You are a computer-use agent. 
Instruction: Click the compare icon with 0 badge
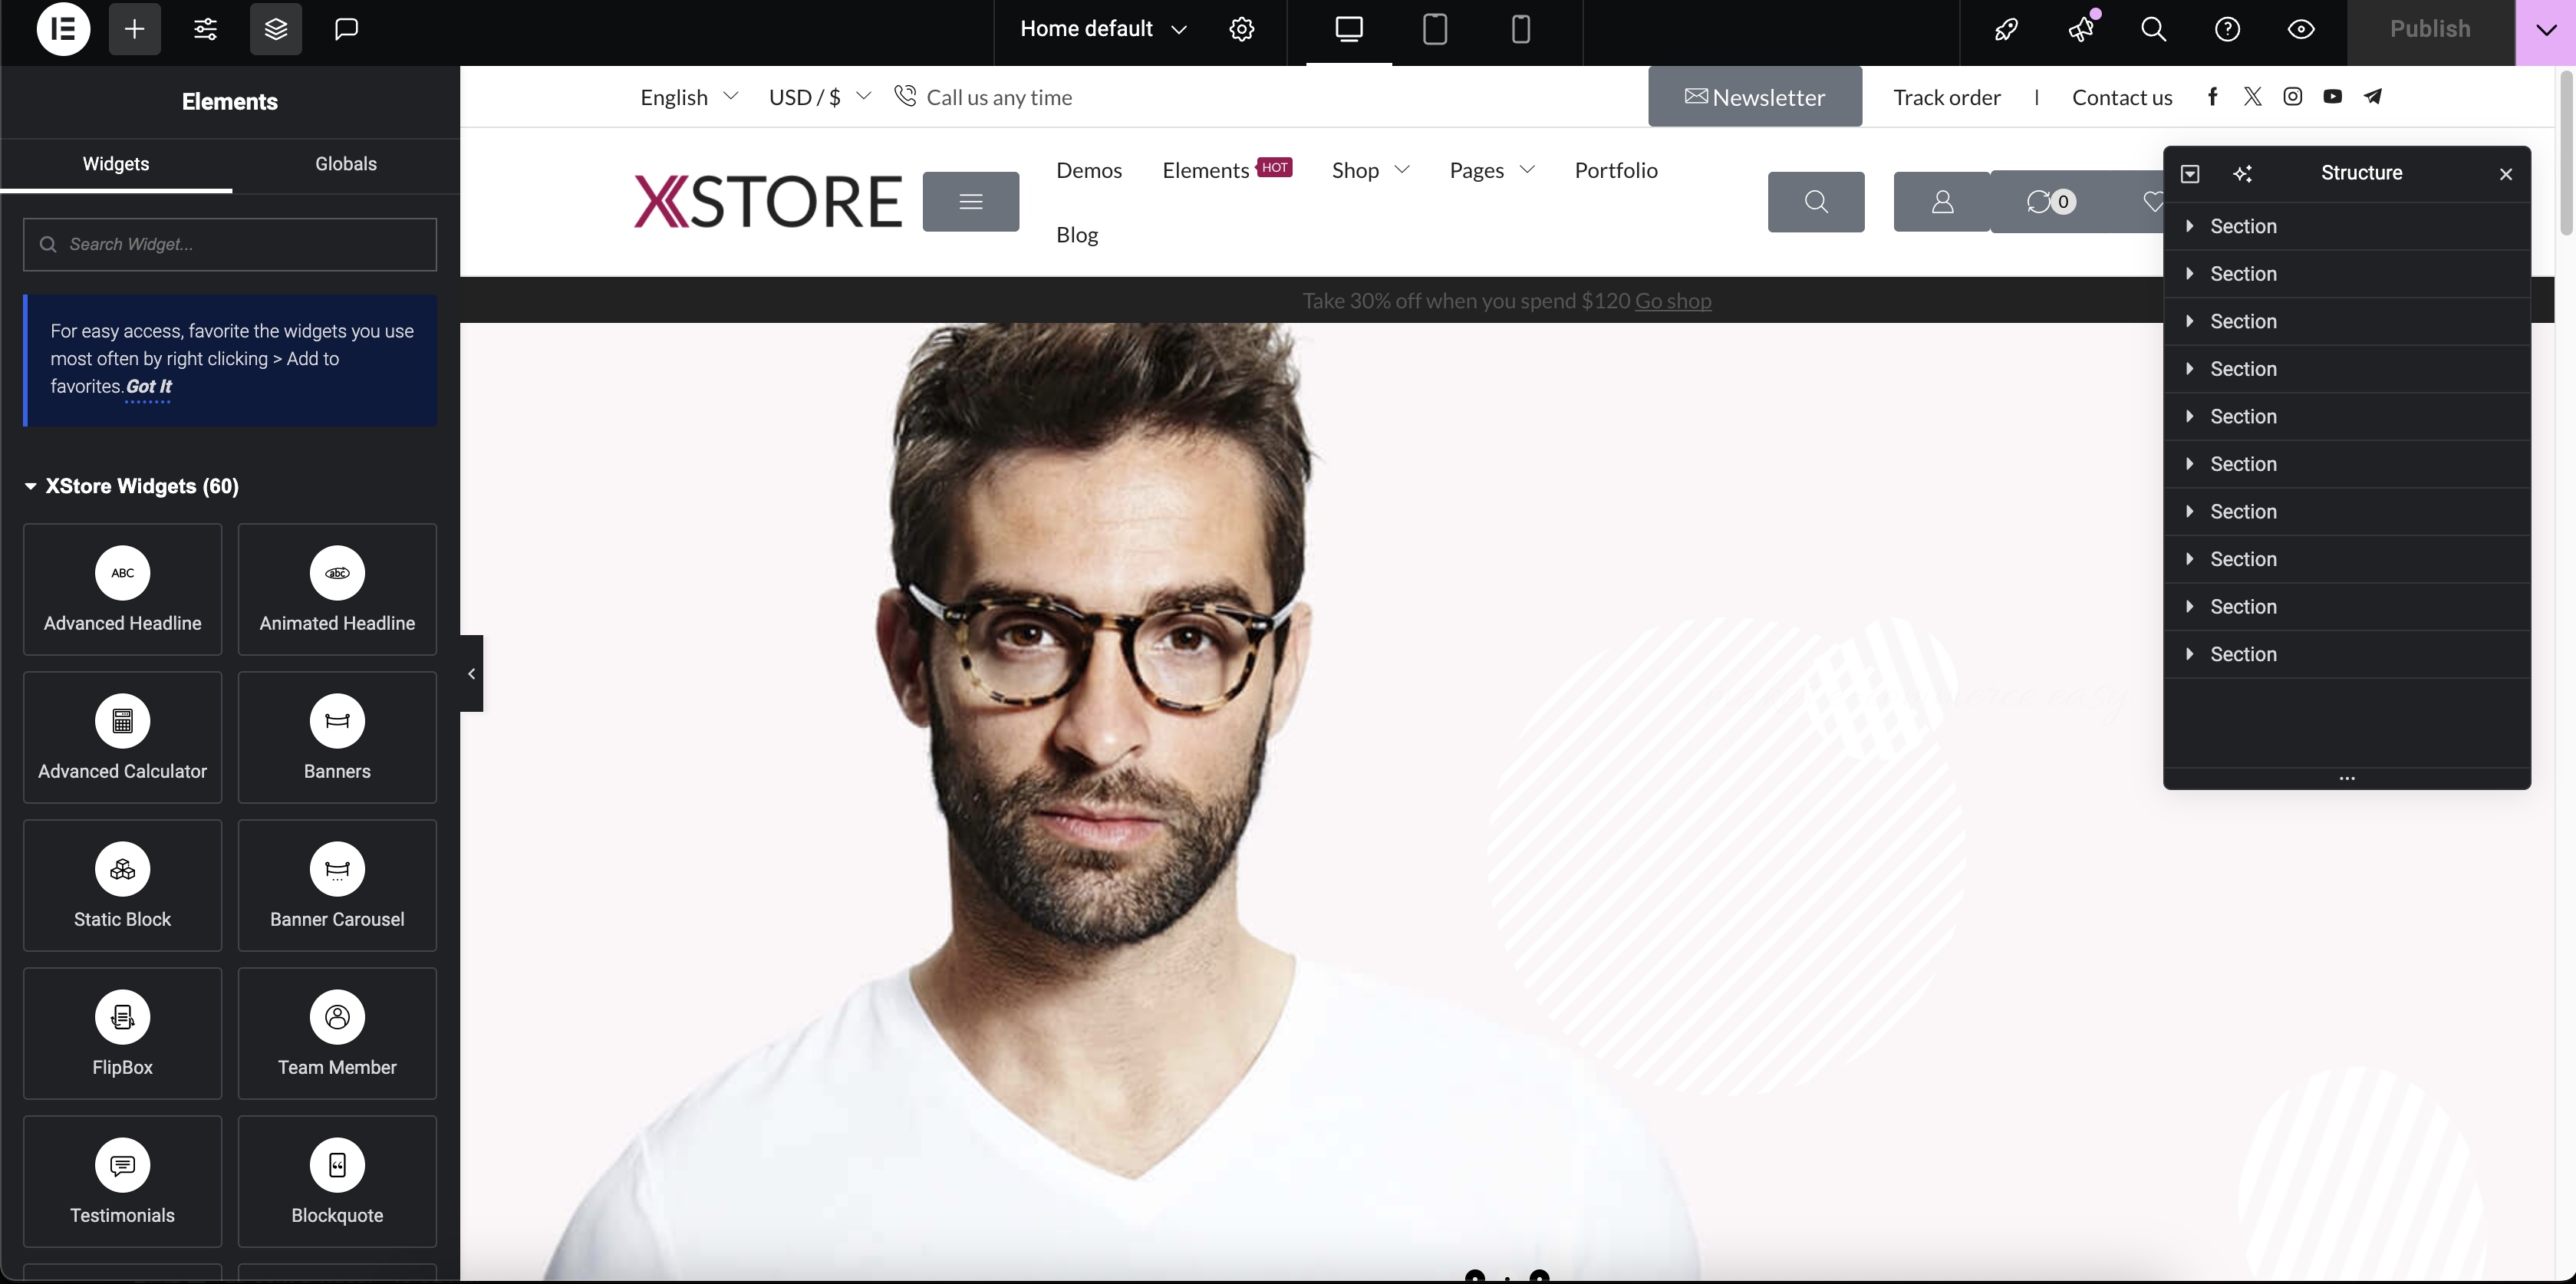2051,202
